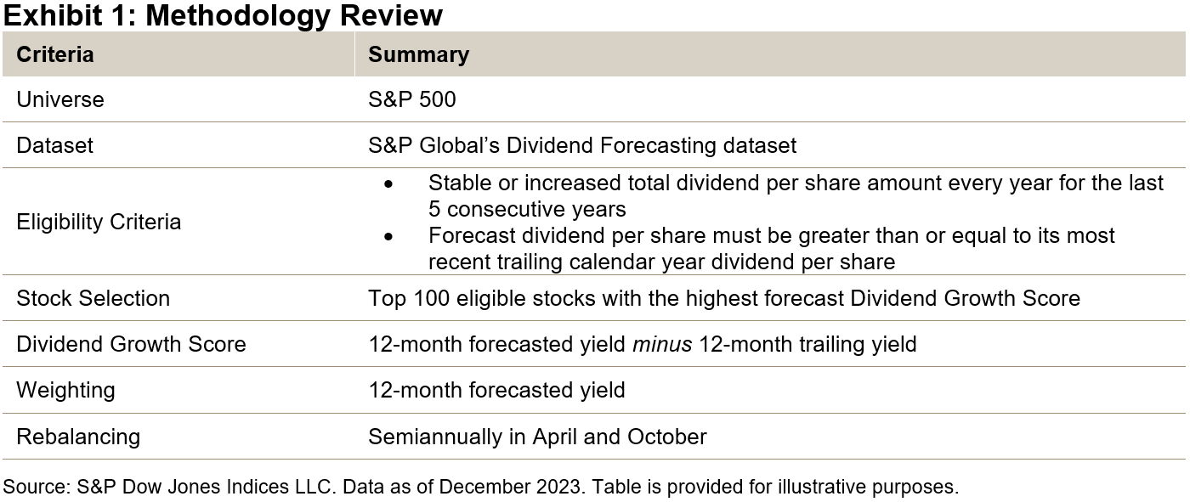Select the Dividend Growth Score row label
The image size is (1190, 502).
click(131, 344)
